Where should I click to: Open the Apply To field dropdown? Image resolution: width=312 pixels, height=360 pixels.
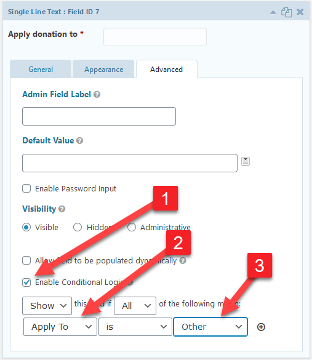(60, 327)
